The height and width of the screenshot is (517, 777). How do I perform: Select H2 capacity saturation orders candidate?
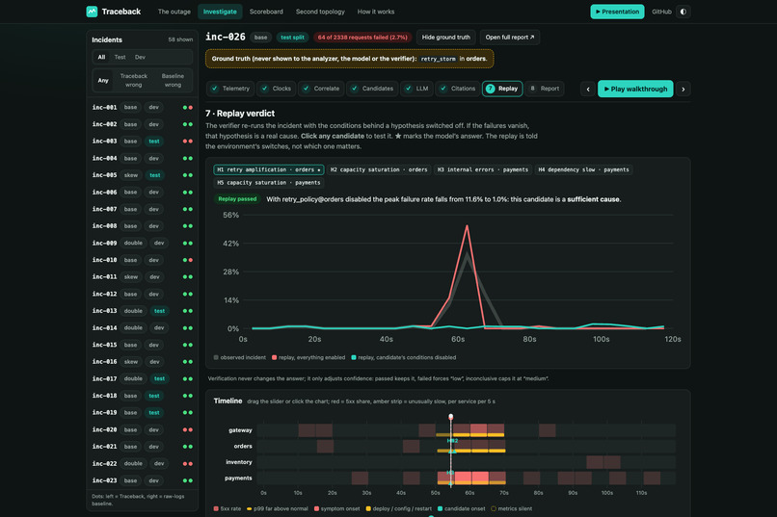(x=379, y=169)
